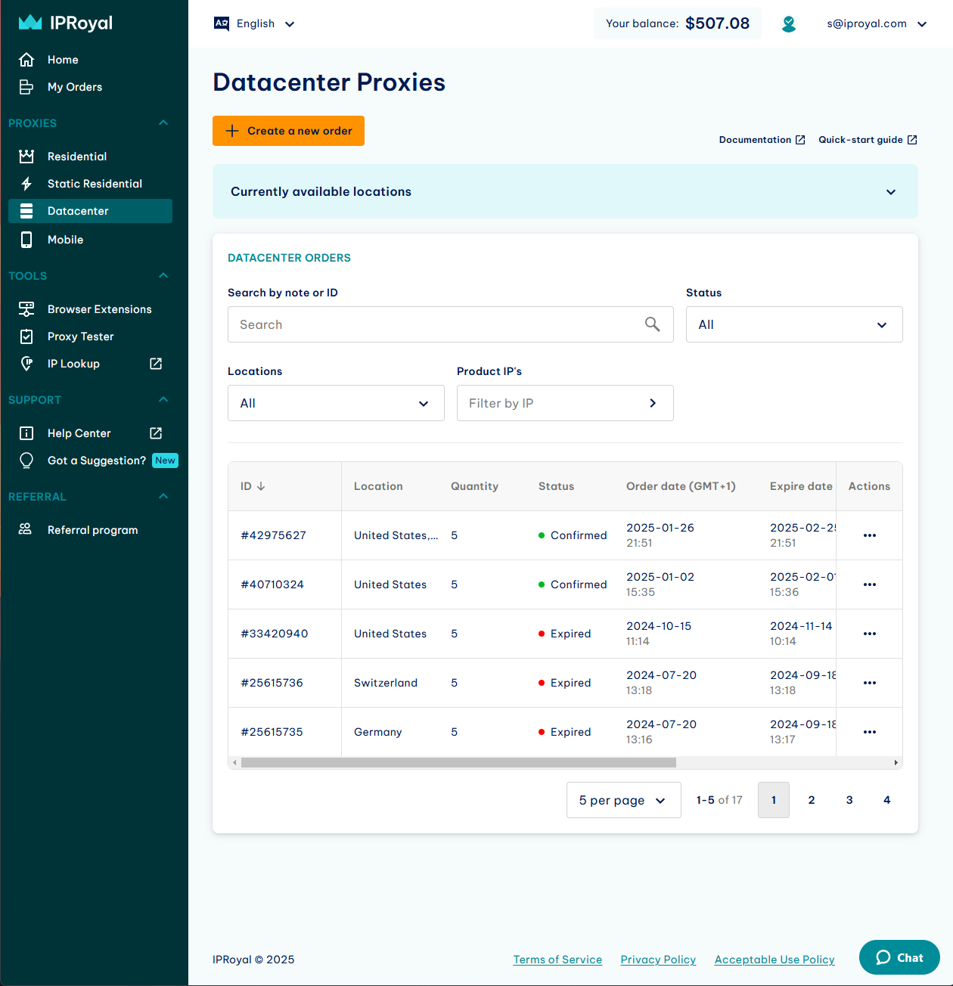Go to page 3 of orders
The width and height of the screenshot is (953, 986).
tap(849, 800)
